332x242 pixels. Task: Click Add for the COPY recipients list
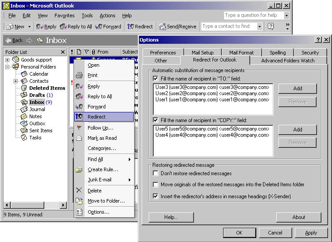(x=297, y=130)
